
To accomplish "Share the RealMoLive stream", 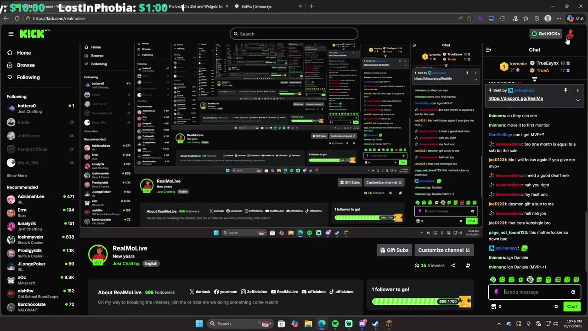I will point(453,265).
